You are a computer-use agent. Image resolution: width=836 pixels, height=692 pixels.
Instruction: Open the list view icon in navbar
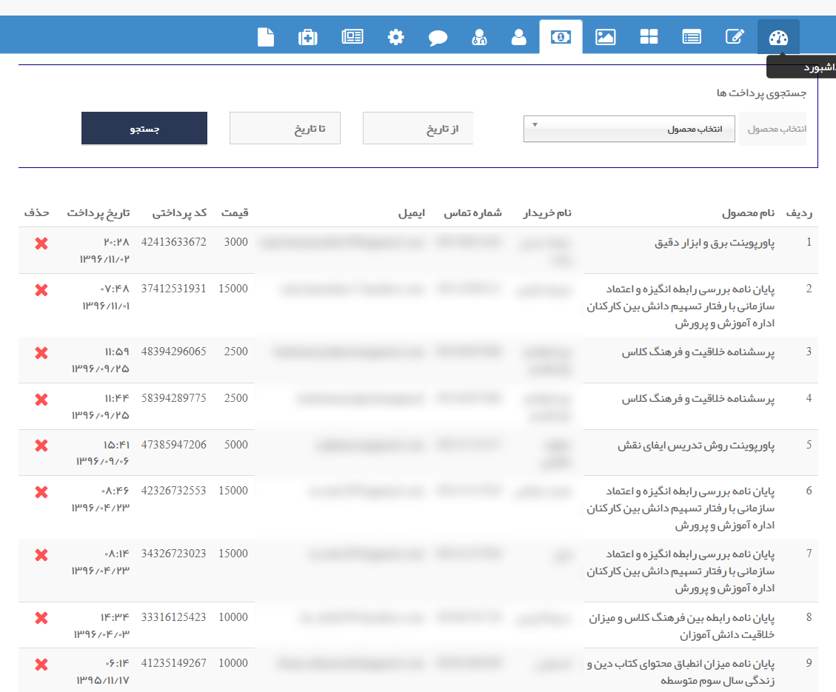[x=692, y=37]
